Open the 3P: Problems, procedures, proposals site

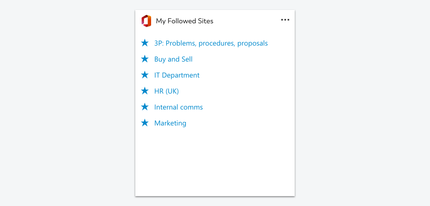pos(211,43)
